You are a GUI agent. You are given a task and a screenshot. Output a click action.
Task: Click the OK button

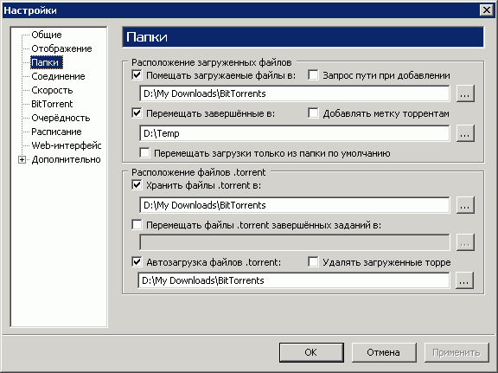pos(311,352)
